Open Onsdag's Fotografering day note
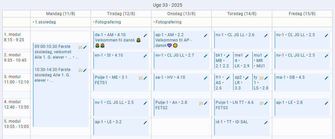This screenshot has width=335, height=139. tap(167, 22)
